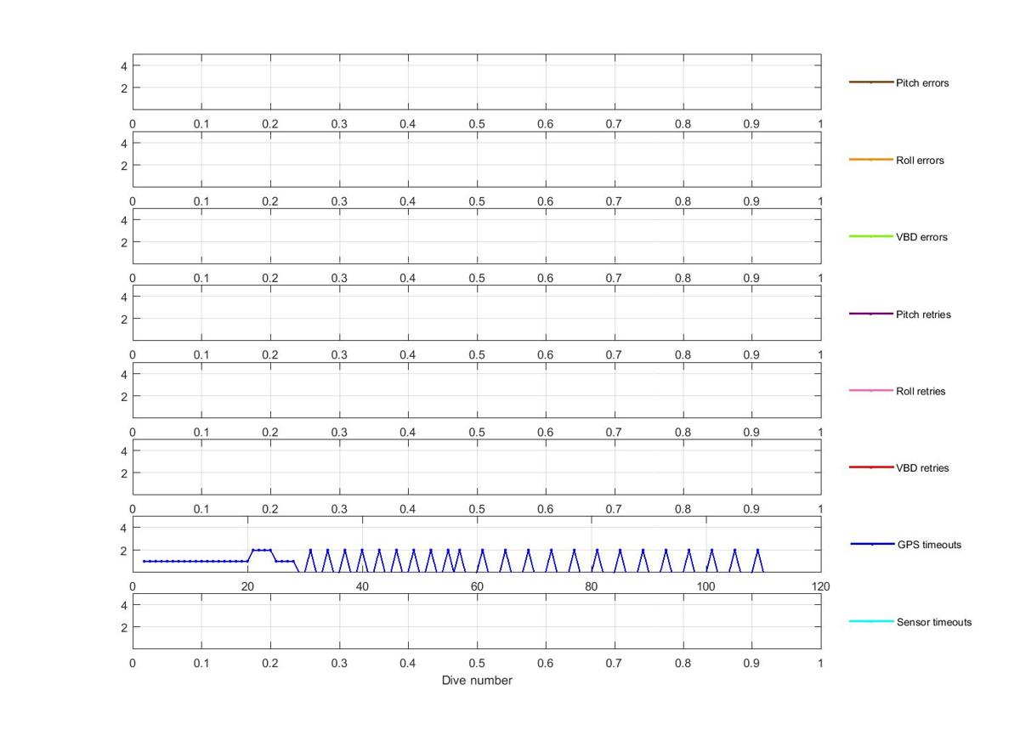The width and height of the screenshot is (1020, 730).
Task: Select the Sensor timeouts legend label
Action: tap(934, 622)
